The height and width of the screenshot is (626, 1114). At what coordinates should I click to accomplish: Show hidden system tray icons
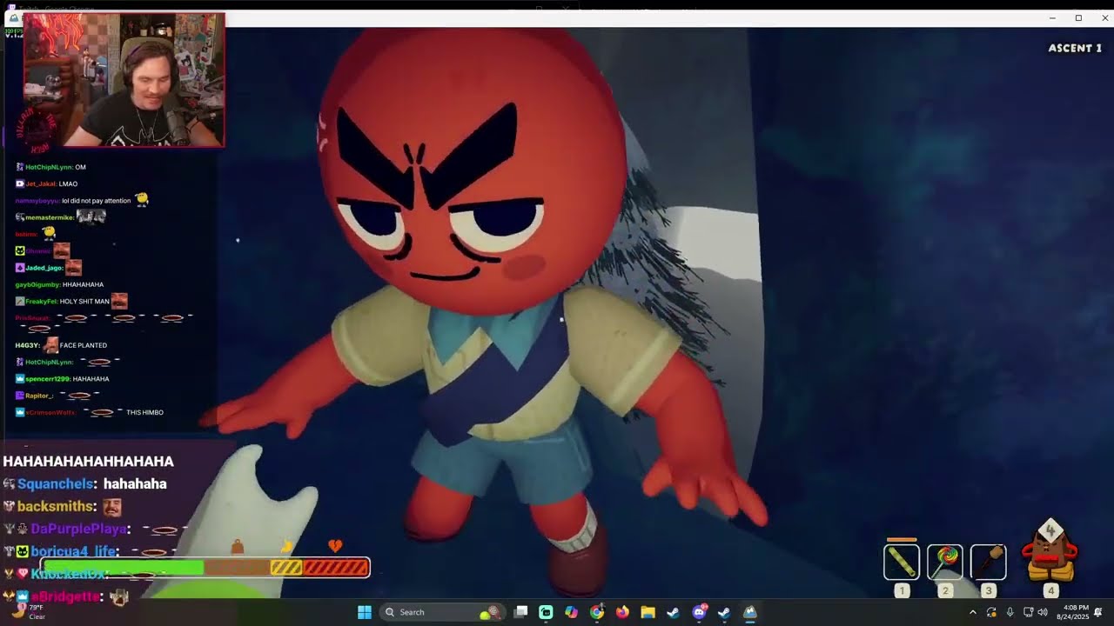973,612
